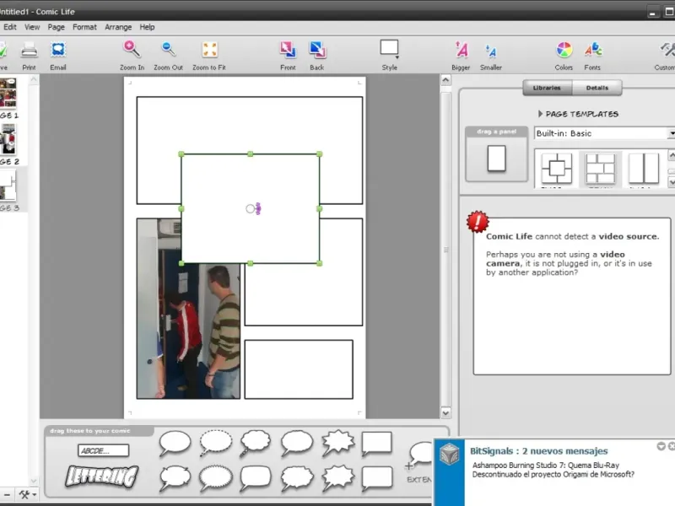Click the Email toolbar icon
This screenshot has width=675, height=506.
(57, 50)
